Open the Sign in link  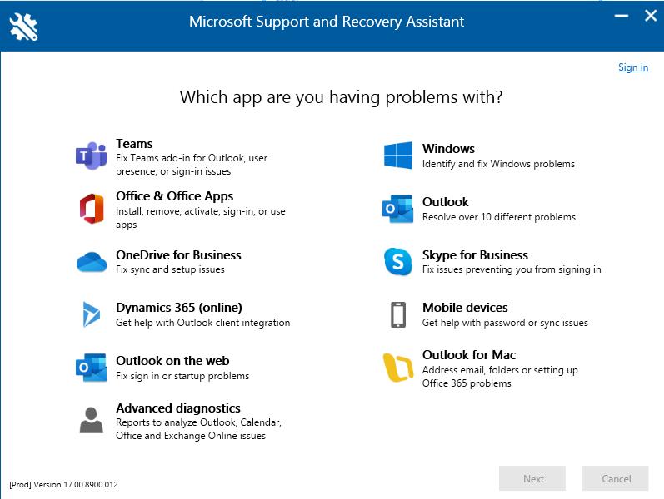click(633, 67)
